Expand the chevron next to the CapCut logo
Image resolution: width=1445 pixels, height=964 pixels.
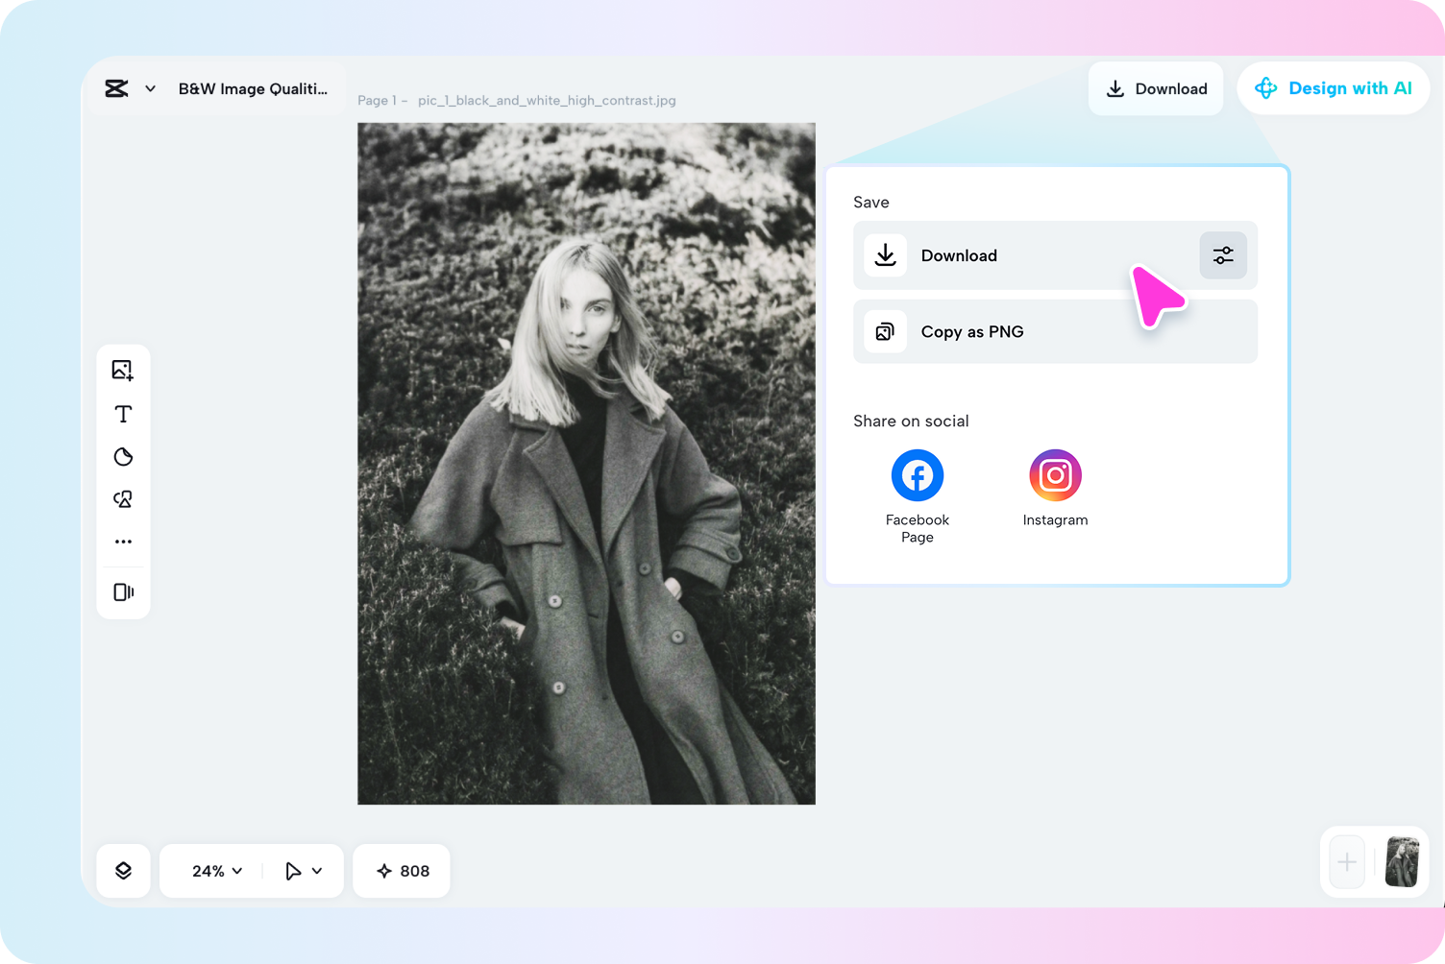(x=151, y=88)
